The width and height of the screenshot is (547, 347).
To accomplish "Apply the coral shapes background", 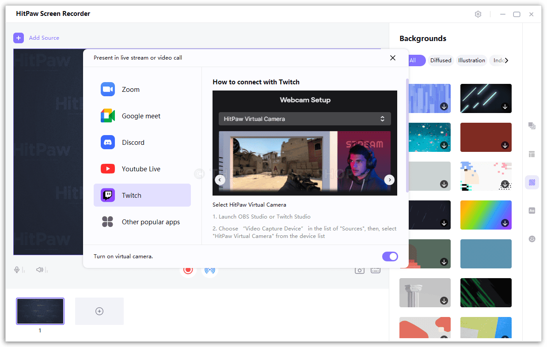I will [425, 328].
